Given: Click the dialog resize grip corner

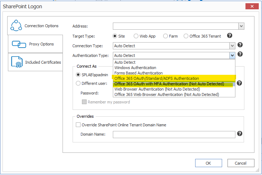Looking at the screenshot, I should (257, 170).
